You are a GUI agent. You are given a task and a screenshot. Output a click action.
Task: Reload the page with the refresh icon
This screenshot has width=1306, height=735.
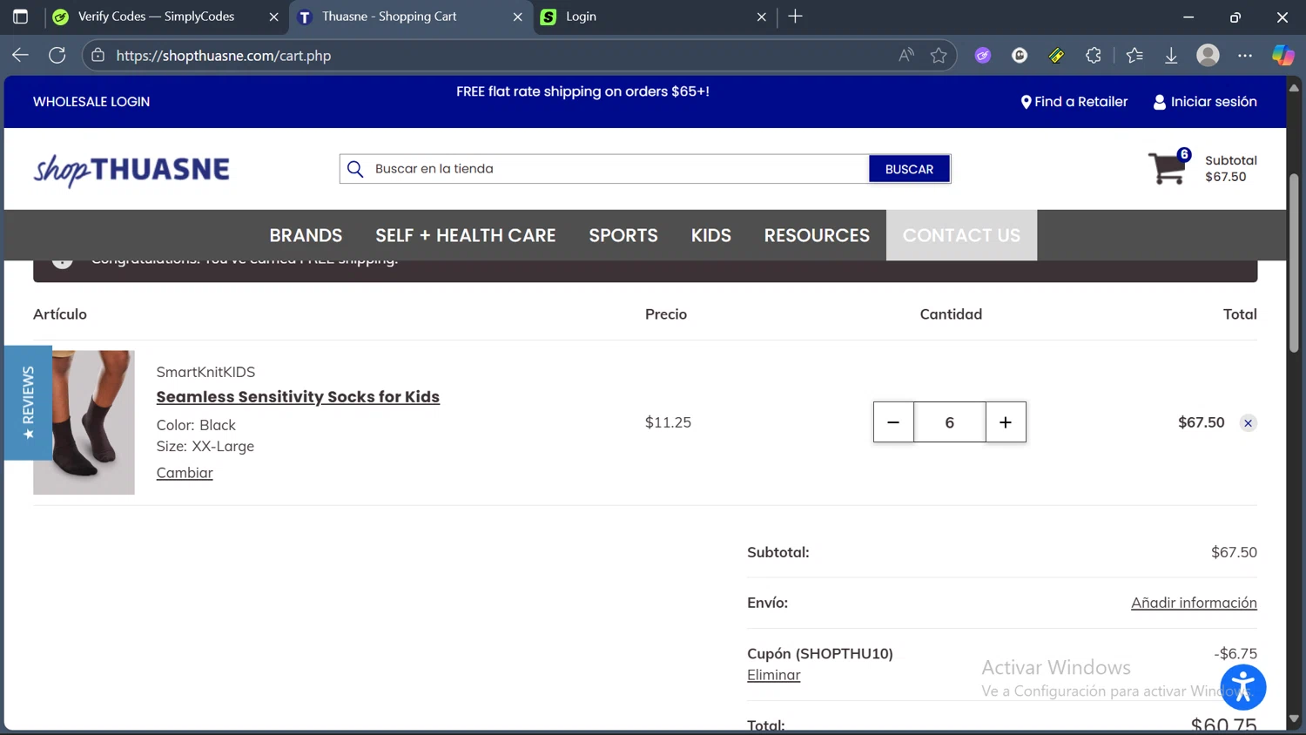pyautogui.click(x=57, y=55)
